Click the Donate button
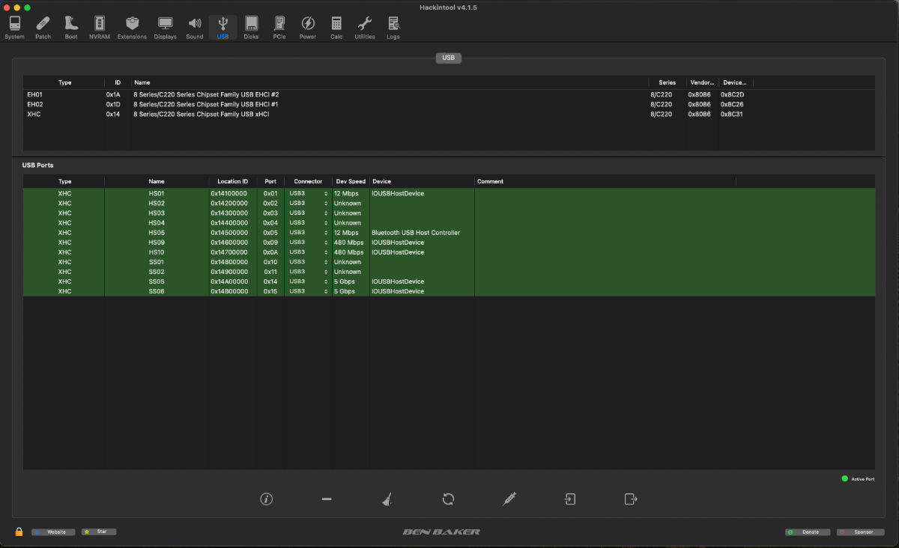The image size is (899, 548). [808, 532]
